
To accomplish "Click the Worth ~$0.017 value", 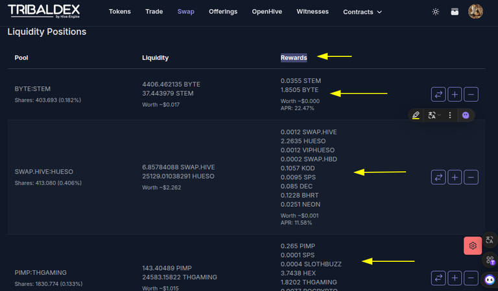I will 161,105.
